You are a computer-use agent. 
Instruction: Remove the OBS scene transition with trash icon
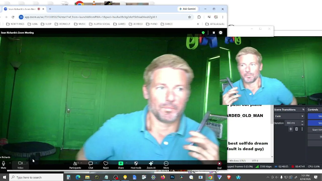pyautogui.click(x=297, y=129)
